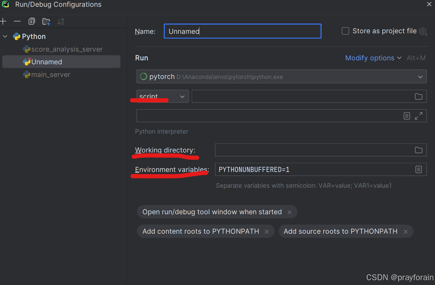The width and height of the screenshot is (435, 285).
Task: Collapse the Python configurations tree node
Action: pos(5,36)
